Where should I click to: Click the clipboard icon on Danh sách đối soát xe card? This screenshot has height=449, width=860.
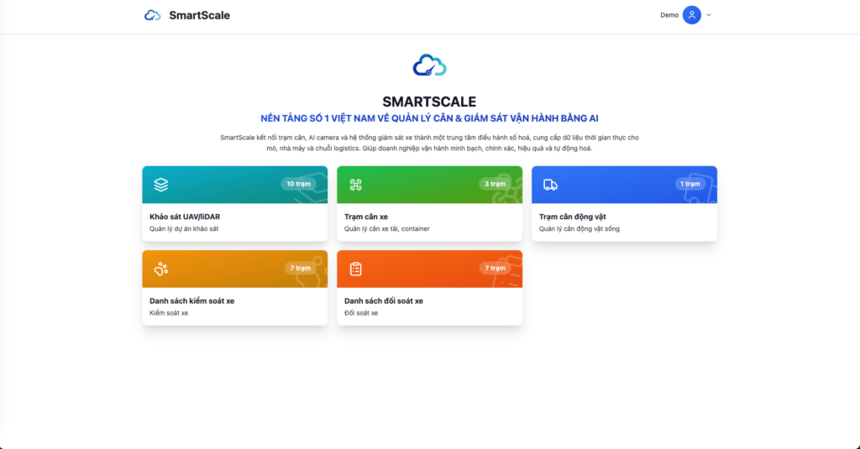pos(355,269)
